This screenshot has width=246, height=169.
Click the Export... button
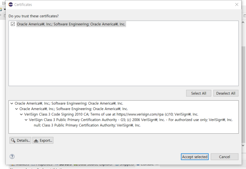[x=43, y=140]
